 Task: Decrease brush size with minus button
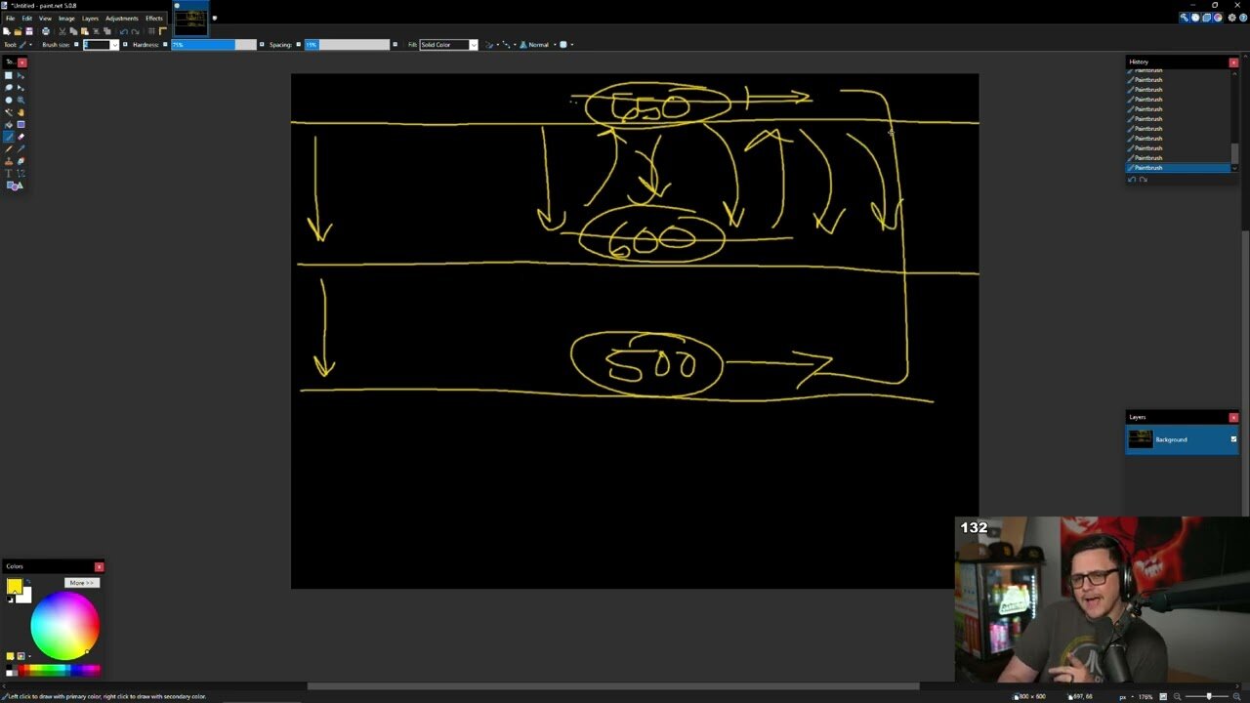[76, 44]
